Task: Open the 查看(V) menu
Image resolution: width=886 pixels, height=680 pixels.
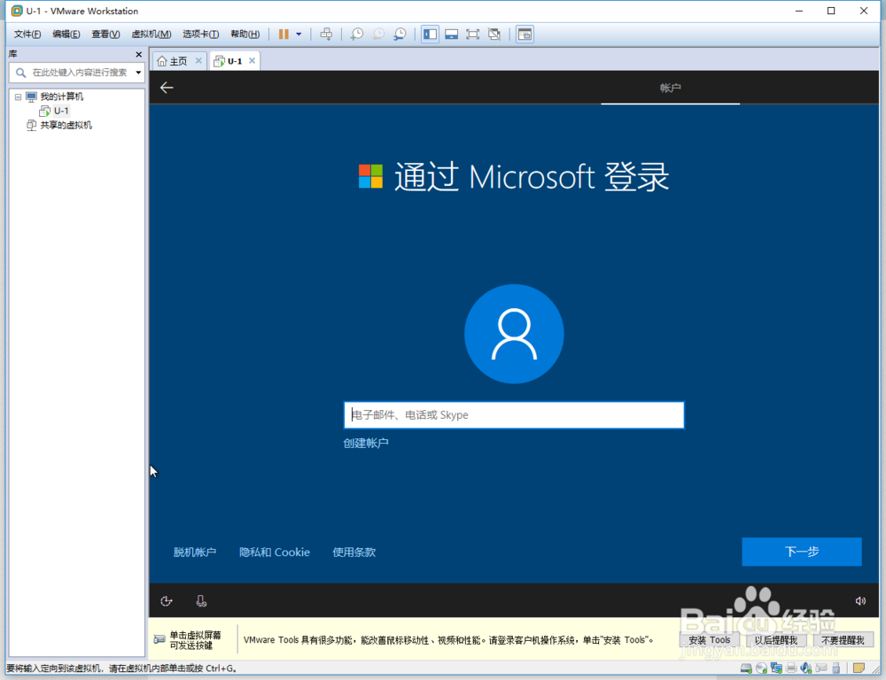Action: pyautogui.click(x=105, y=35)
